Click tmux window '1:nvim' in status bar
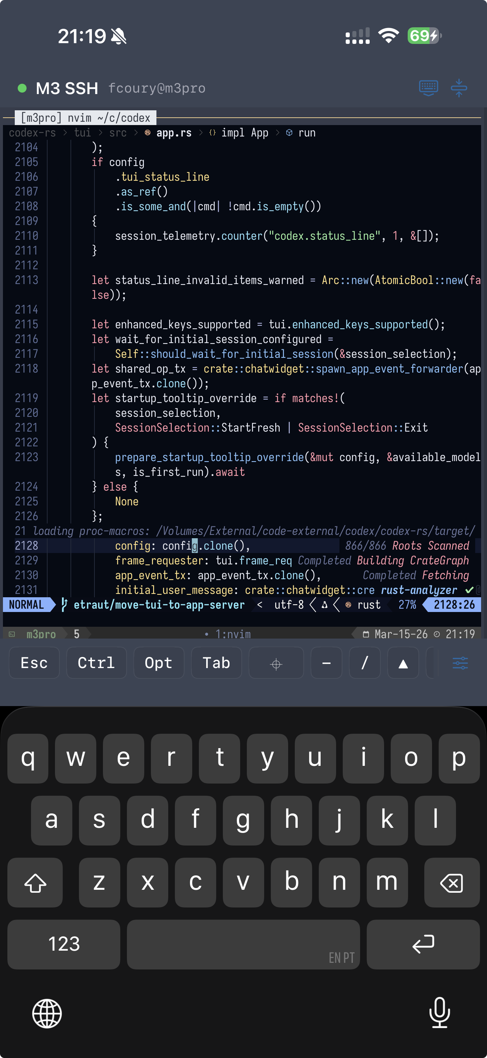487x1058 pixels. point(233,634)
